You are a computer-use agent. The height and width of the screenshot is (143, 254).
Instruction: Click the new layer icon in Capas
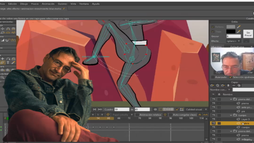(212, 85)
